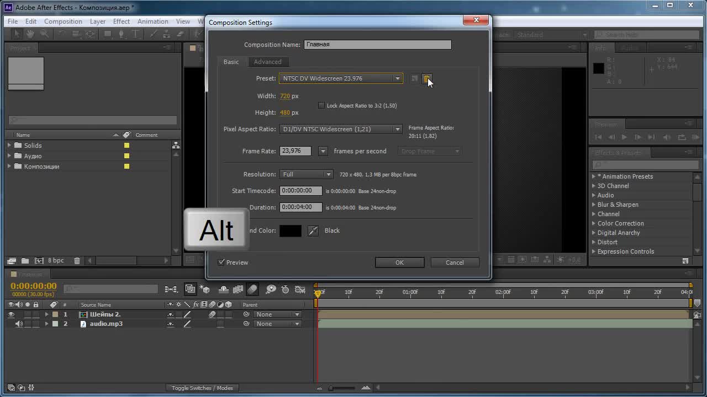
Task: Mute the audio.mp3 layer speaker
Action: coord(19,324)
